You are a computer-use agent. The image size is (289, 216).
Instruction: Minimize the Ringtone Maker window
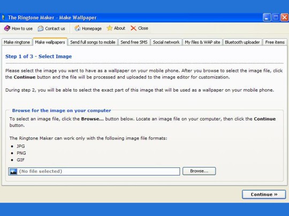point(267,18)
